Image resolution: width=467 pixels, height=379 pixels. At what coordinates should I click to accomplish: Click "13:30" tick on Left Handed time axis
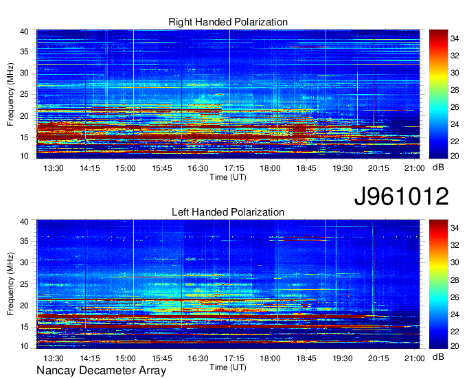[x=54, y=358]
